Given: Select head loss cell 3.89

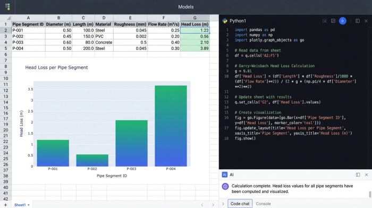Looking at the screenshot, I should click(195, 48).
